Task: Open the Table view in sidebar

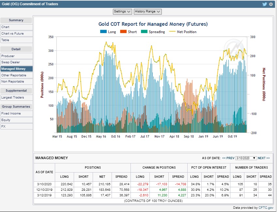Action: [x=16, y=40]
